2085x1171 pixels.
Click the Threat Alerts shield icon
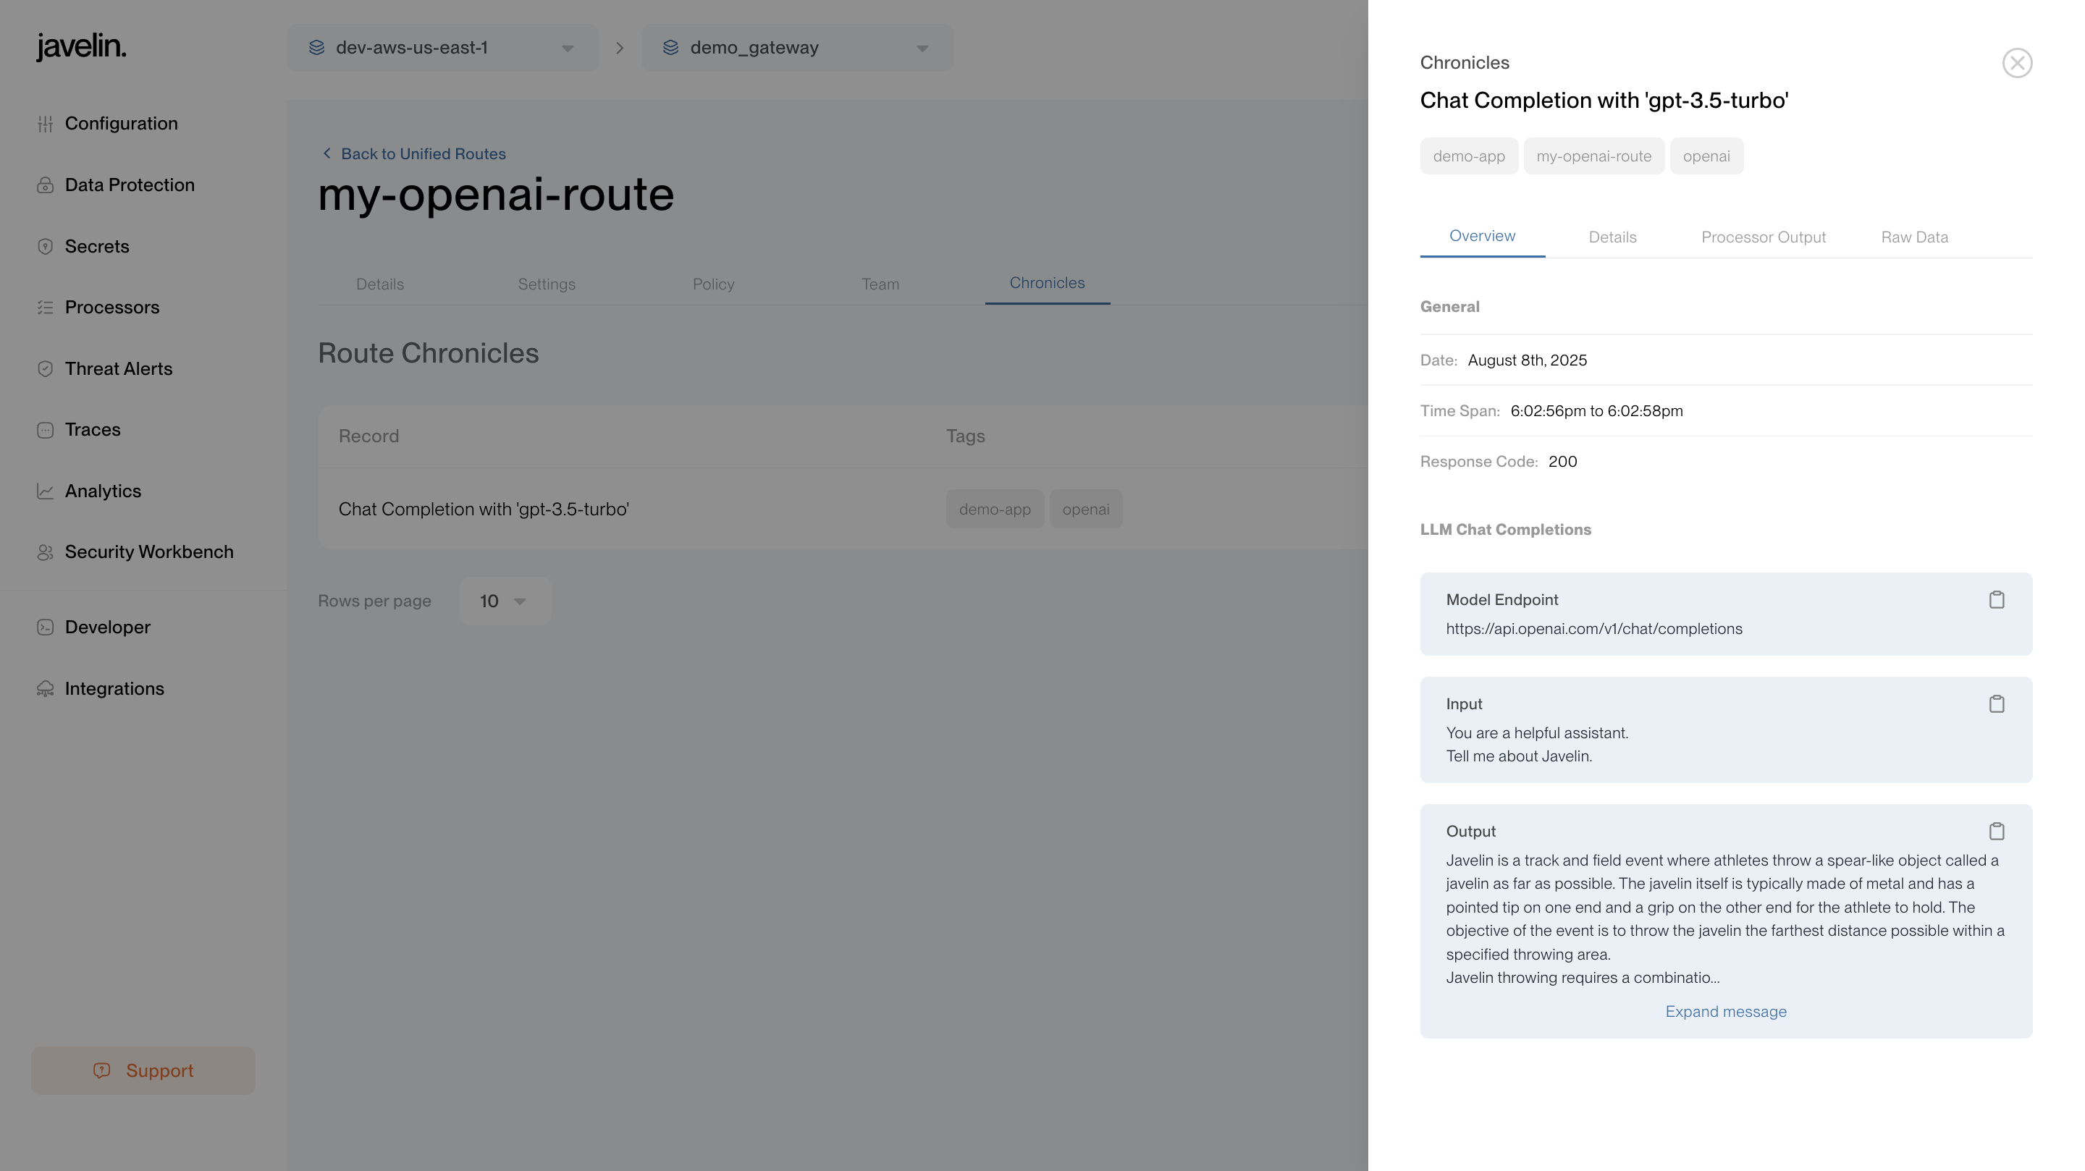[46, 369]
